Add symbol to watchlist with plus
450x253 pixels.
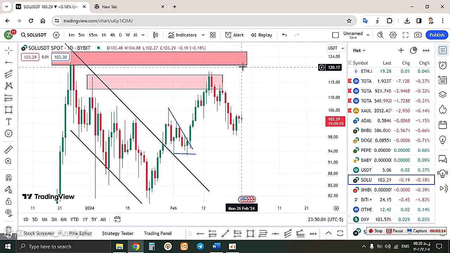point(401,50)
